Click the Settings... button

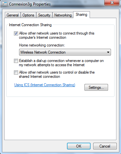[x=96, y=87]
